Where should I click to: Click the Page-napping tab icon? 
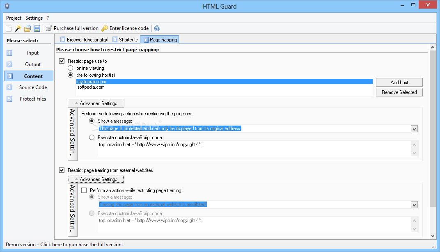(146, 40)
